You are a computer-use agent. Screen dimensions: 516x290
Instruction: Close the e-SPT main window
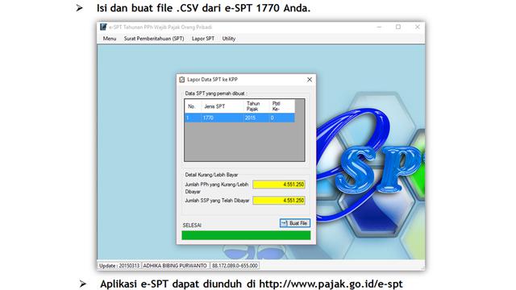(x=418, y=27)
